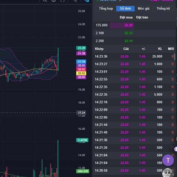Viewport: 177px width, 177px height.
Task: Click the KL column header
Action: [x=160, y=49]
